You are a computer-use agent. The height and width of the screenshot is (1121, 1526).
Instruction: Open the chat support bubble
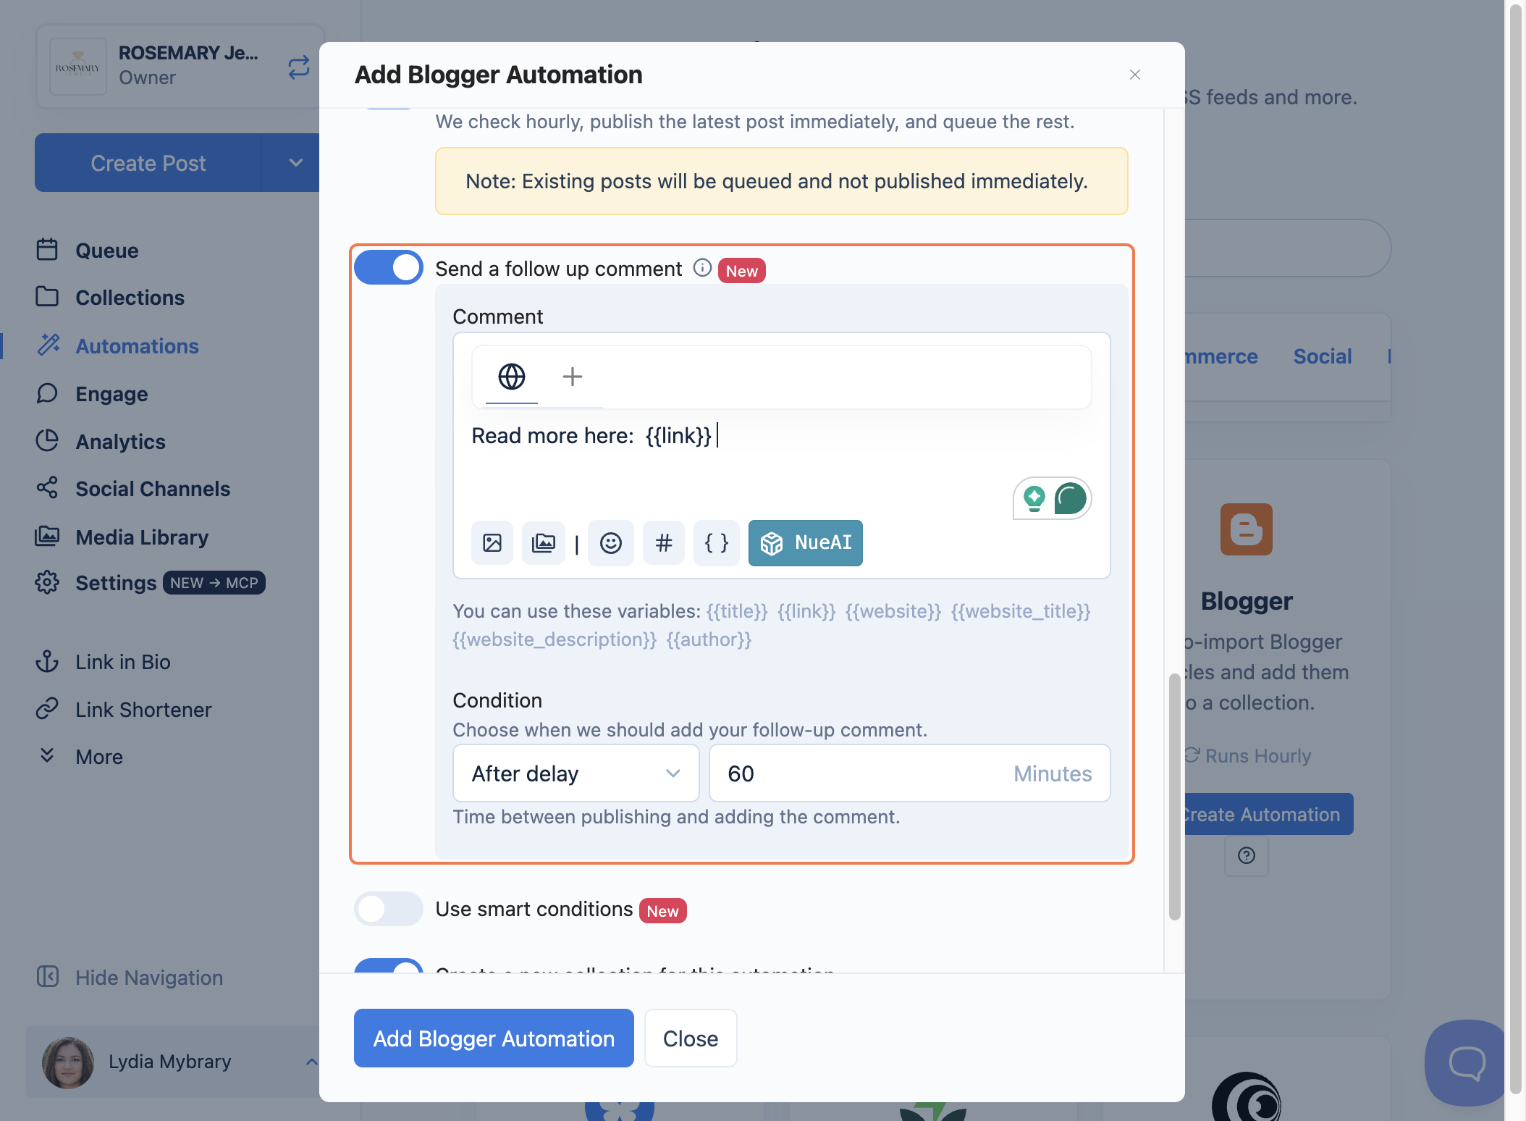point(1467,1063)
